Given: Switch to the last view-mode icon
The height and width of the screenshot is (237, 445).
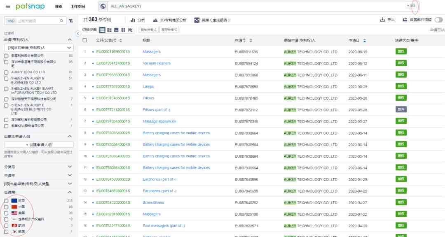Looking at the screenshot, I should tap(130, 30).
